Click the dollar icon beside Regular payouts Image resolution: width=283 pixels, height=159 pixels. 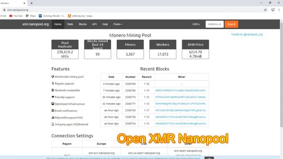(53, 83)
